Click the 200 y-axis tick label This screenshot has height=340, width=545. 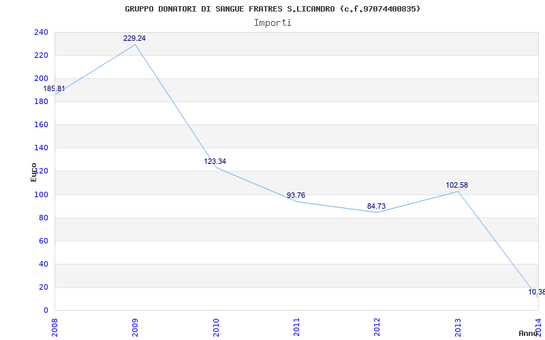pyautogui.click(x=41, y=78)
